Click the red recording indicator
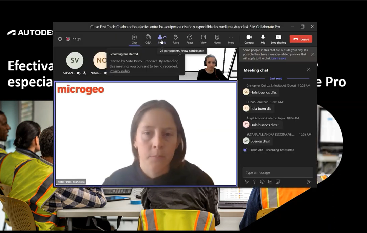 click(x=68, y=39)
